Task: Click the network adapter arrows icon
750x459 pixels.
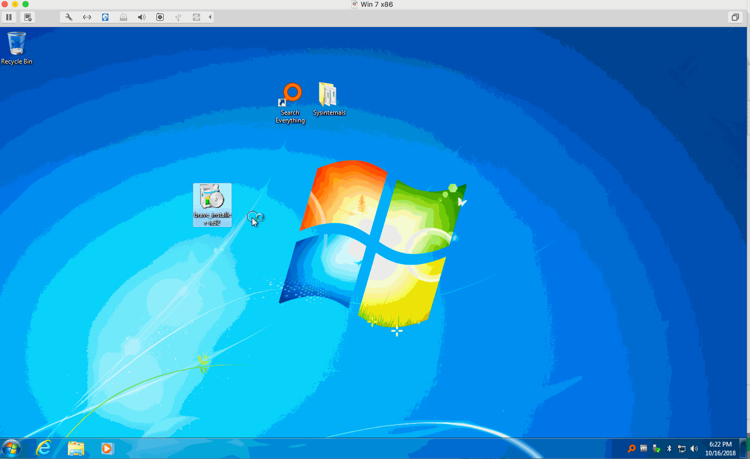Action: coord(87,17)
